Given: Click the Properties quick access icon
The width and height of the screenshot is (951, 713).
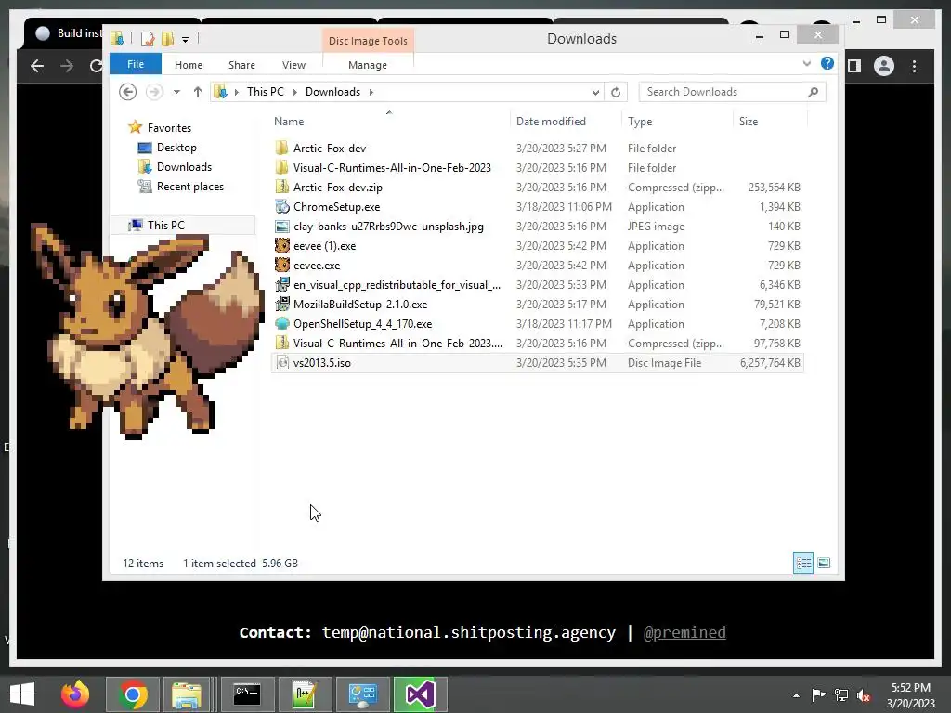Looking at the screenshot, I should (148, 39).
